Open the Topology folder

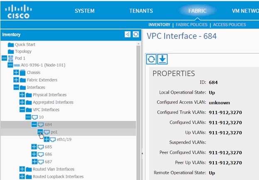pyautogui.click(x=20, y=52)
